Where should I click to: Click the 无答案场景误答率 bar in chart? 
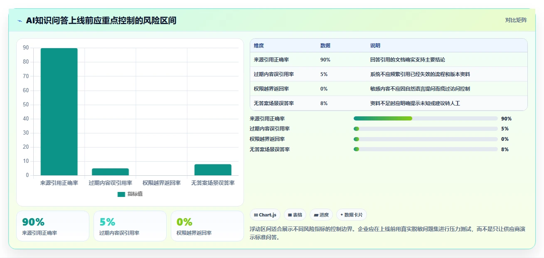click(x=213, y=170)
